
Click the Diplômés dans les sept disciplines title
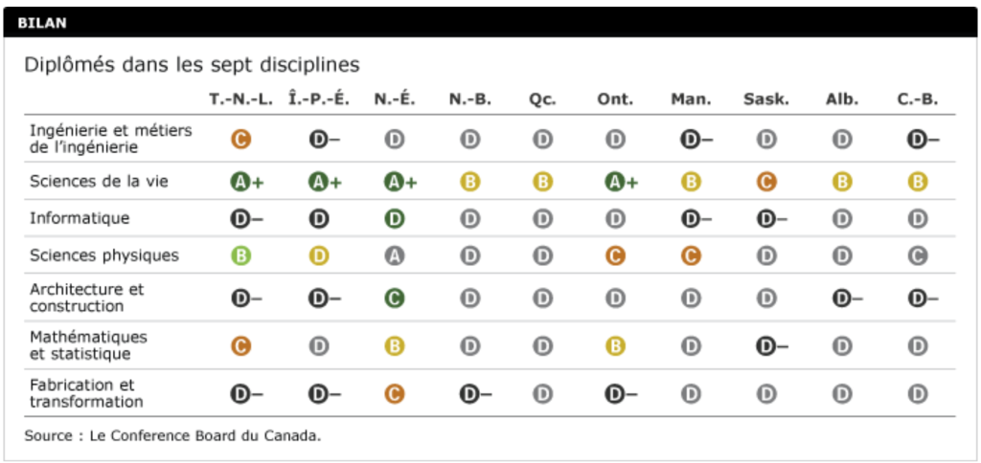[x=192, y=65]
